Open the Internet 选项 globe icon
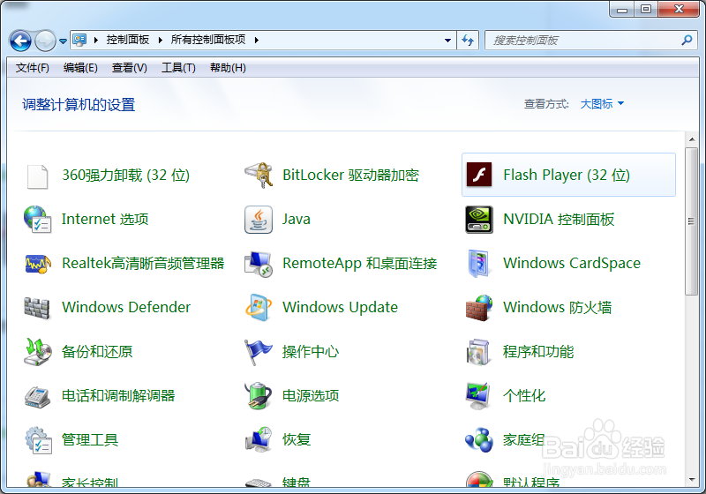The width and height of the screenshot is (706, 494). point(37,219)
